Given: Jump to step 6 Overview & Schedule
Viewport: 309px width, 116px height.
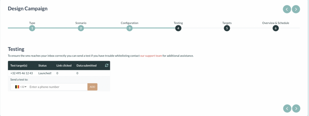Looking at the screenshot, I should [276, 28].
